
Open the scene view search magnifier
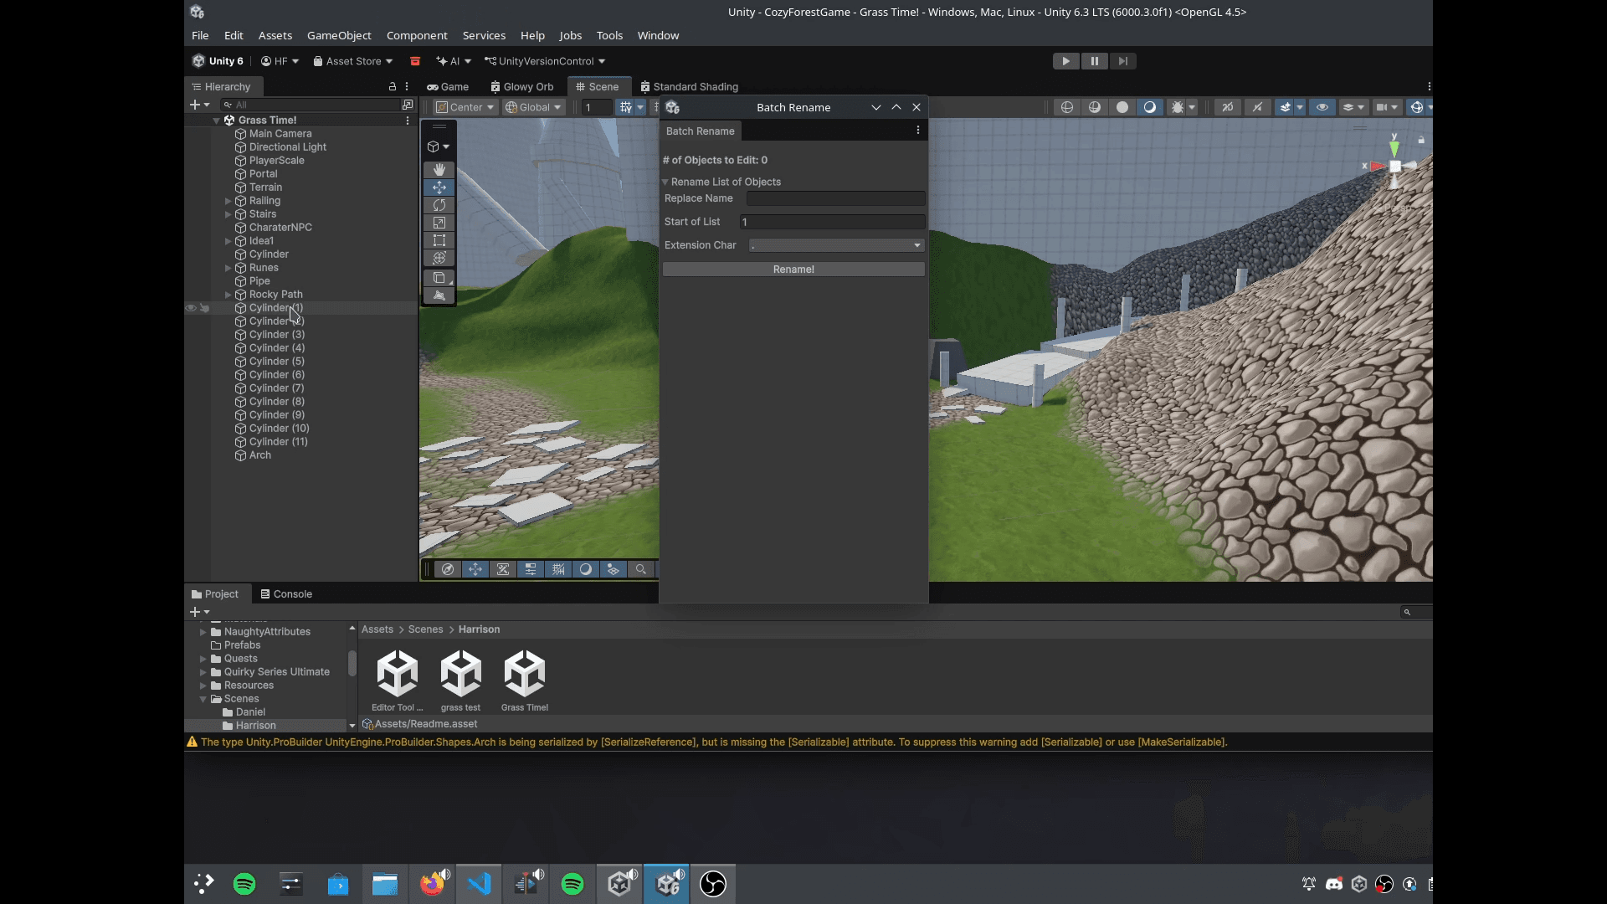(640, 569)
